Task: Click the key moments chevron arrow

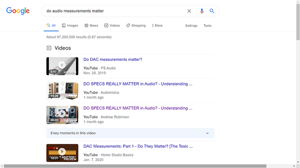Action: coord(207,133)
